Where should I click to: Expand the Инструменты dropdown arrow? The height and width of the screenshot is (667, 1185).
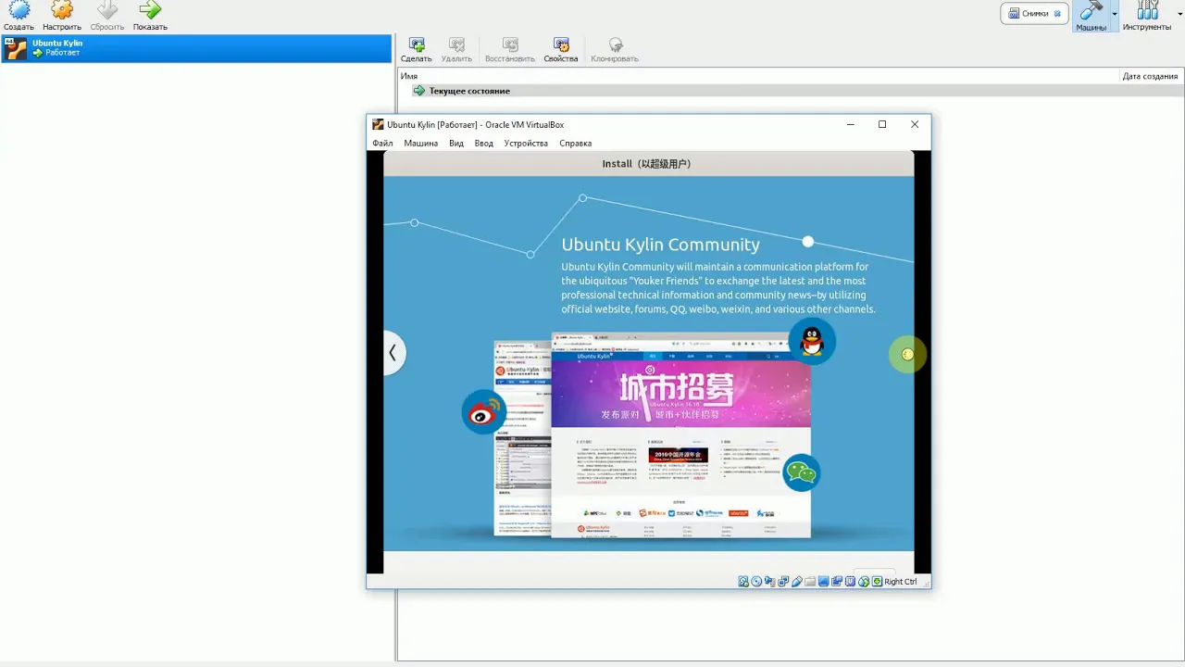click(1179, 14)
